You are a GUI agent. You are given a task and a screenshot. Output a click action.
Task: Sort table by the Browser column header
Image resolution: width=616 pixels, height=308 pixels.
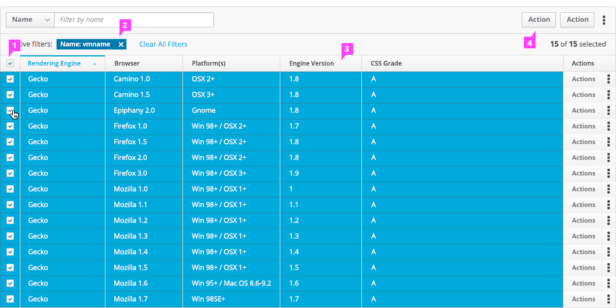(126, 63)
